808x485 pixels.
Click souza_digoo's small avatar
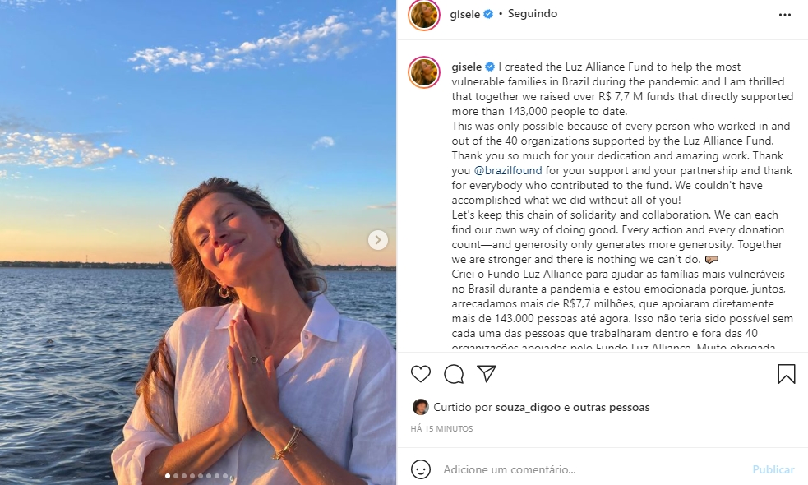(x=421, y=407)
